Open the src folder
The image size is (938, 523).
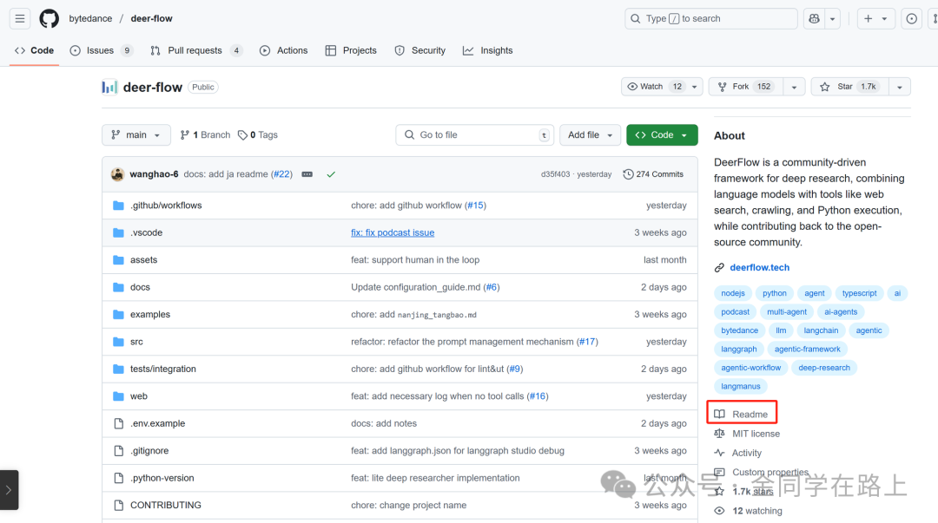[136, 342]
